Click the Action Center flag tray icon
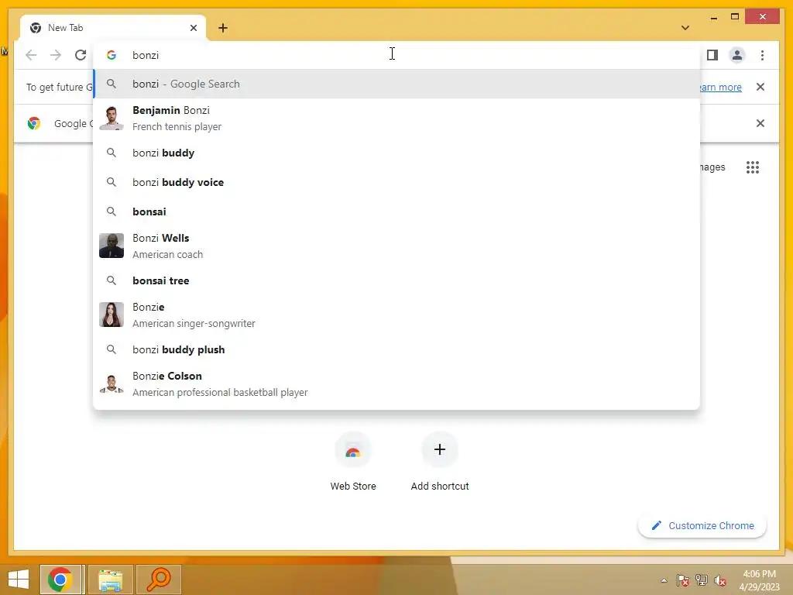 tap(683, 580)
